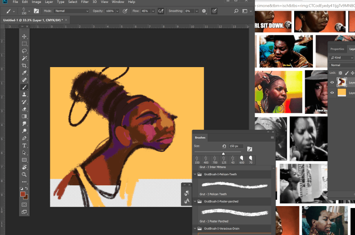The width and height of the screenshot is (355, 235).
Task: Choose the Eraser tool
Action: click(24, 109)
